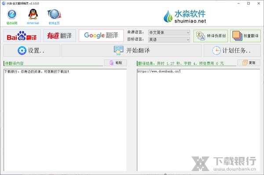Click into the translation result text area
The width and height of the screenshot is (264, 175).
198,120
